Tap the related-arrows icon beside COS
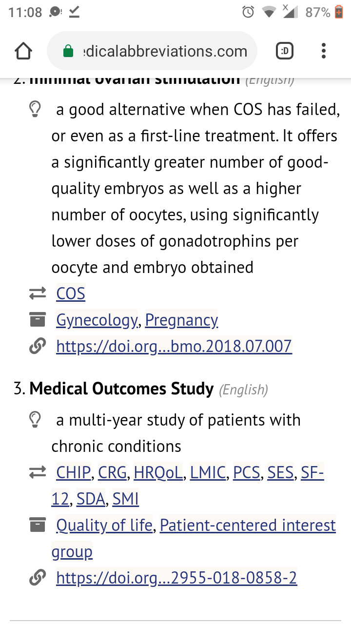 (x=37, y=293)
